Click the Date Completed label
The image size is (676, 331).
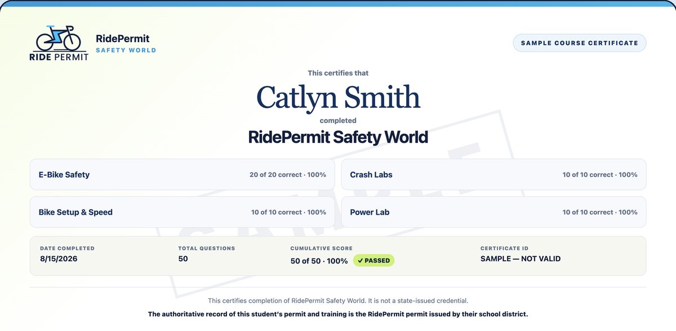[x=67, y=248]
